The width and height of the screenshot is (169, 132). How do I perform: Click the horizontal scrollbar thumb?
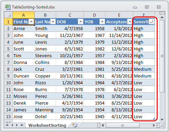123,125
